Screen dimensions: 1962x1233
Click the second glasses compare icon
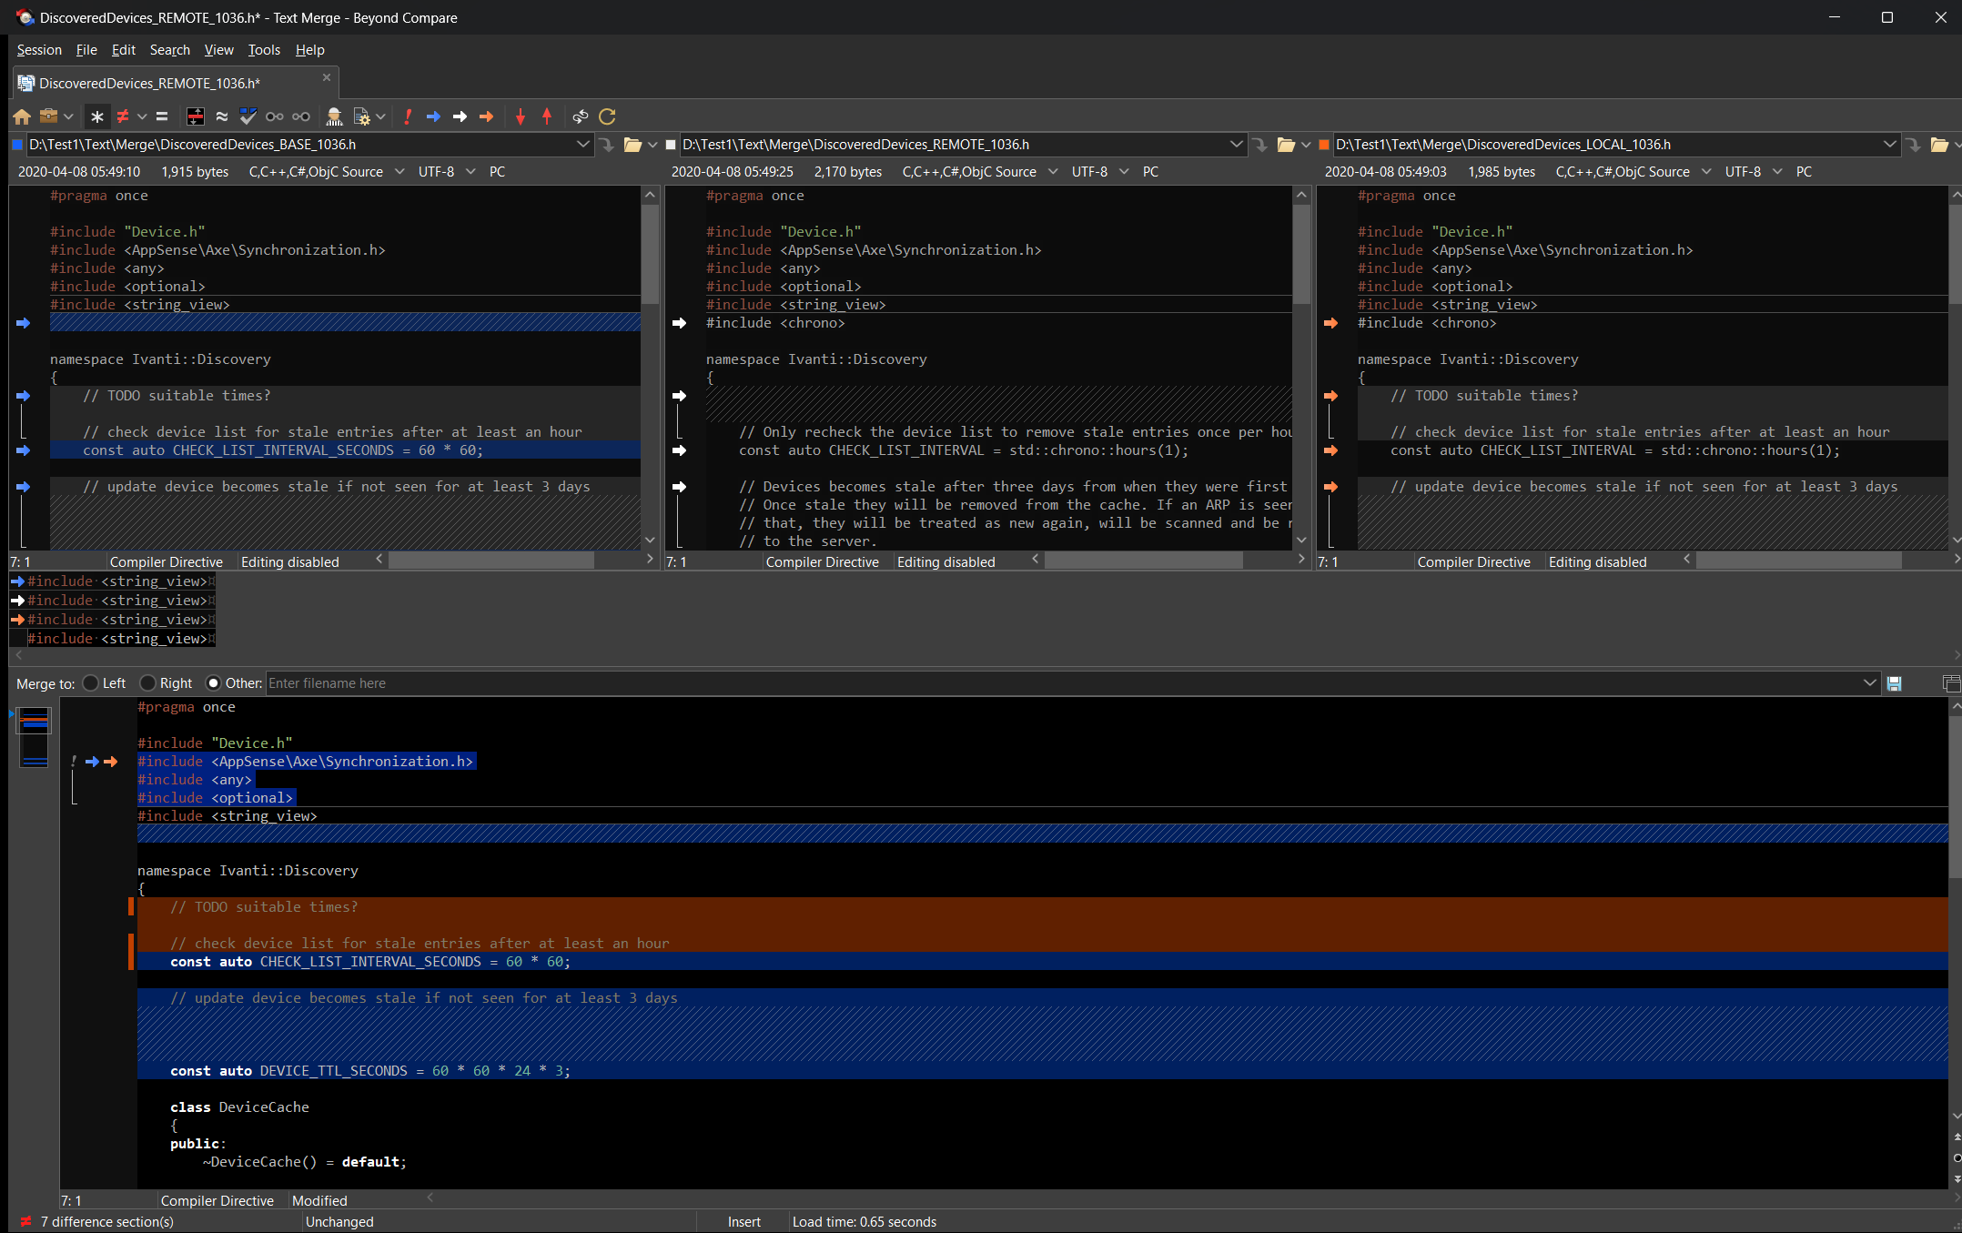[301, 116]
